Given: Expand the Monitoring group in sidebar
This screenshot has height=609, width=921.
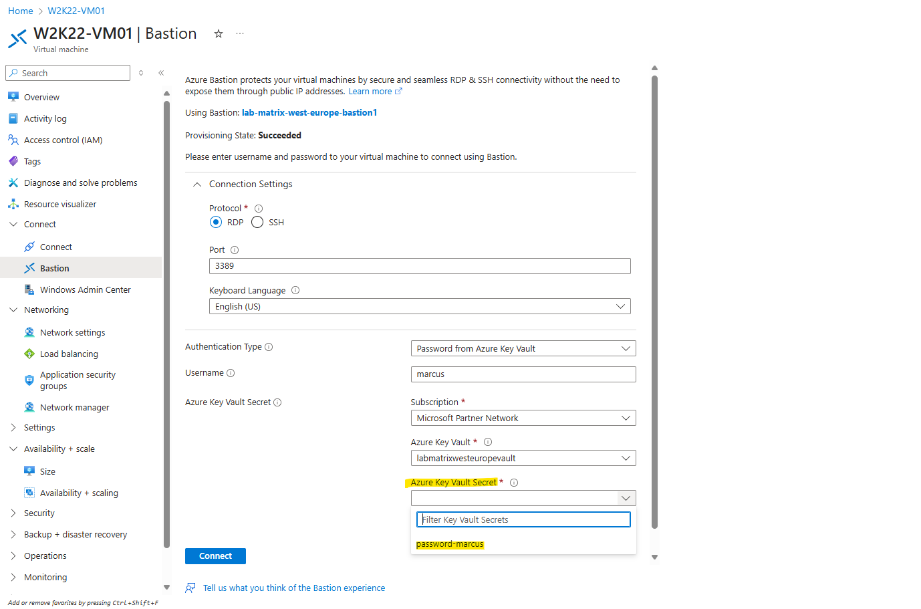Looking at the screenshot, I should (13, 577).
